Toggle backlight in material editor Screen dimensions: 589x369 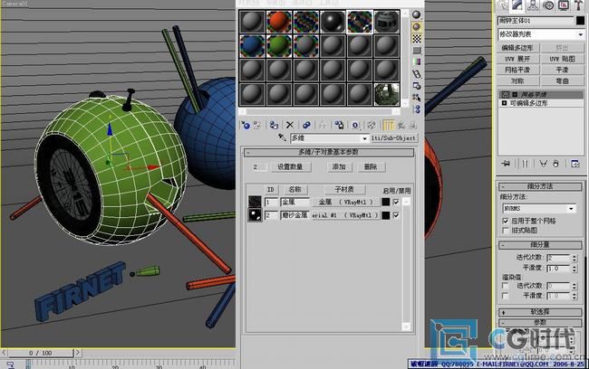pyautogui.click(x=416, y=27)
